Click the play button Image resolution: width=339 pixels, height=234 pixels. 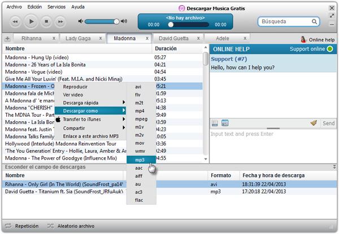[31, 21]
